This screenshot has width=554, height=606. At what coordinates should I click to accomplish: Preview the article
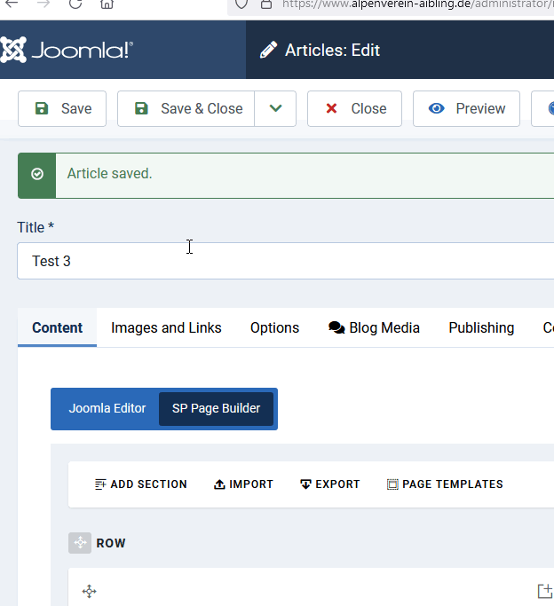(466, 108)
